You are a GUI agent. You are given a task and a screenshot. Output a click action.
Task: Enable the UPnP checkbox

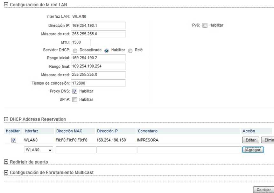click(75, 100)
